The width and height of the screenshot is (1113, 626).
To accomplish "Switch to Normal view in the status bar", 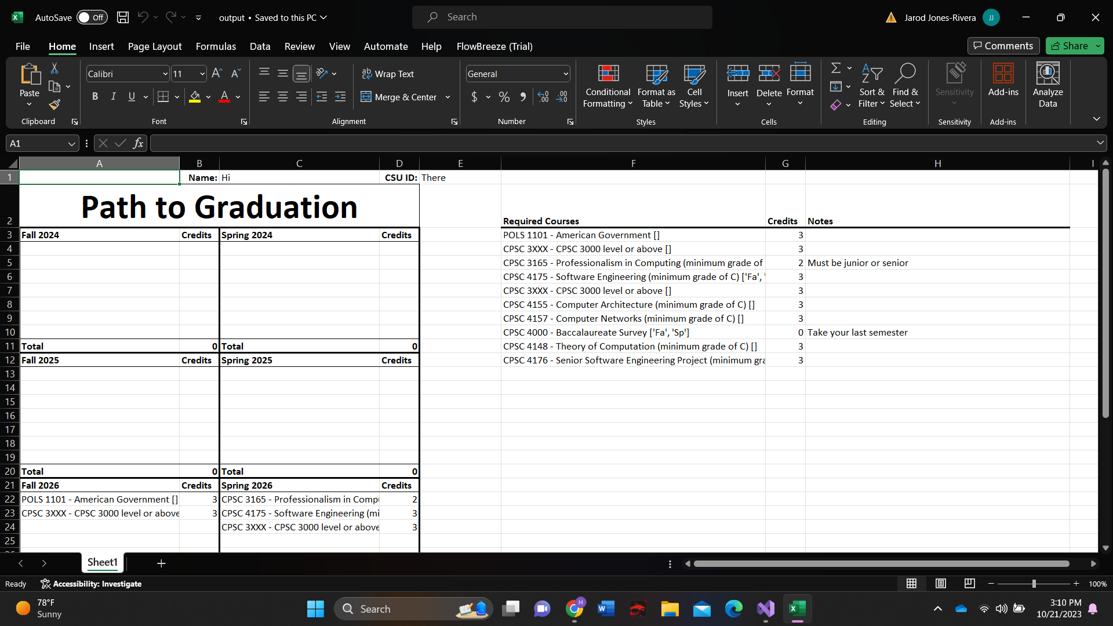I will pyautogui.click(x=912, y=584).
